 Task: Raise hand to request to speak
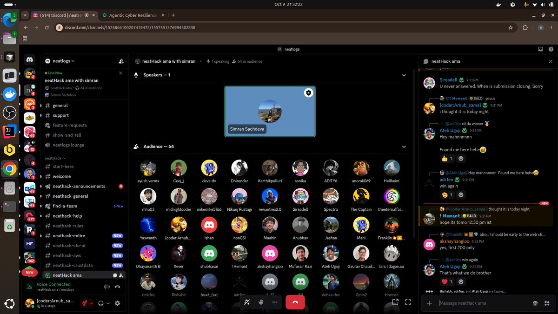pos(261,302)
